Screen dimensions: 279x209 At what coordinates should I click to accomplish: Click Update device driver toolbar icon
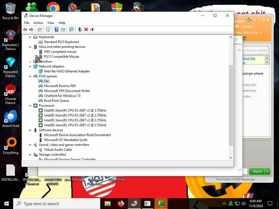point(80,29)
